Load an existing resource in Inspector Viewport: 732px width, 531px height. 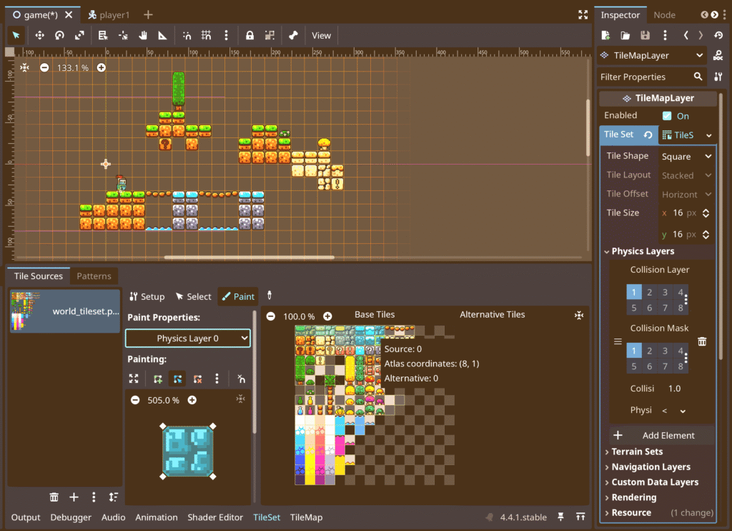click(625, 36)
